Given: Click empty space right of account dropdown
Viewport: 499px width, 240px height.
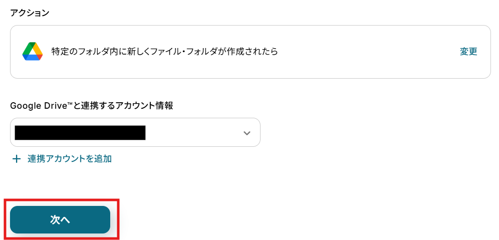Looking at the screenshot, I should 376,133.
